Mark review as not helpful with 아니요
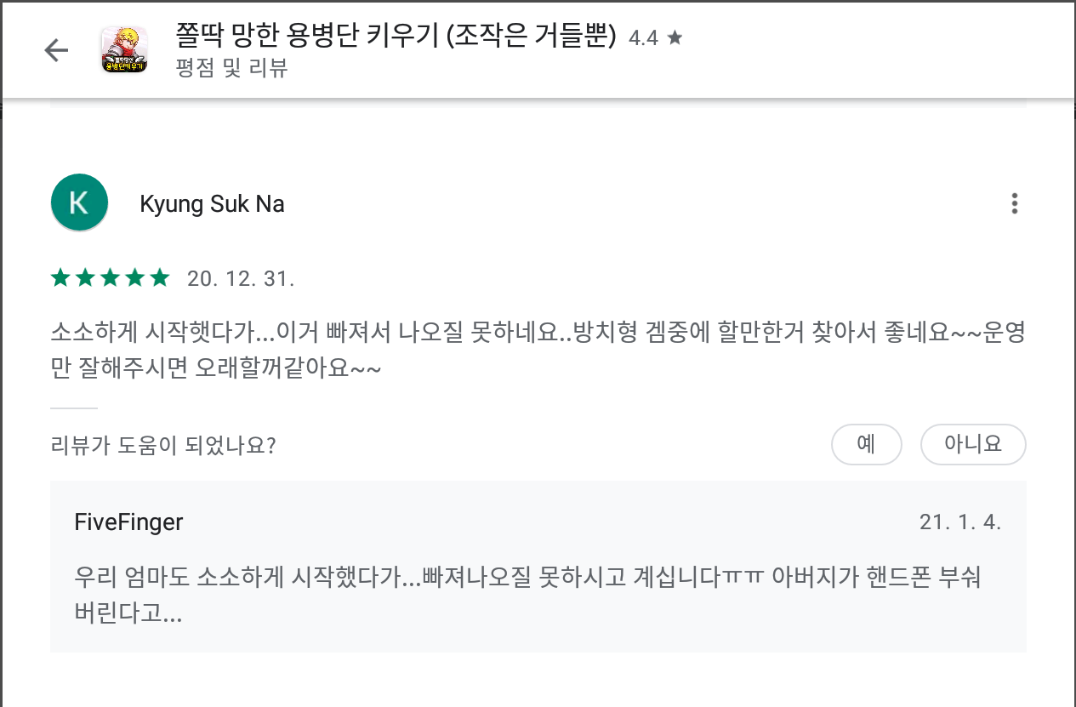 pyautogui.click(x=973, y=444)
